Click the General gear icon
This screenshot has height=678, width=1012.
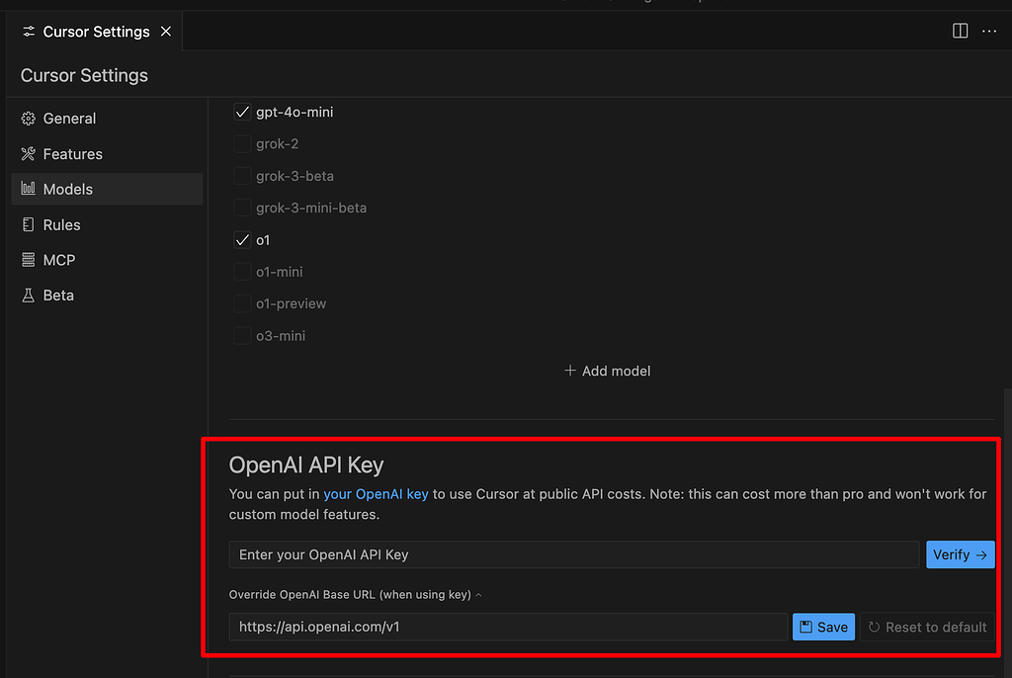(28, 119)
